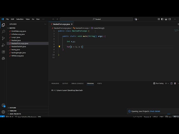
Task: Open the Copilot chat icon in title bar
Action: 136,19
